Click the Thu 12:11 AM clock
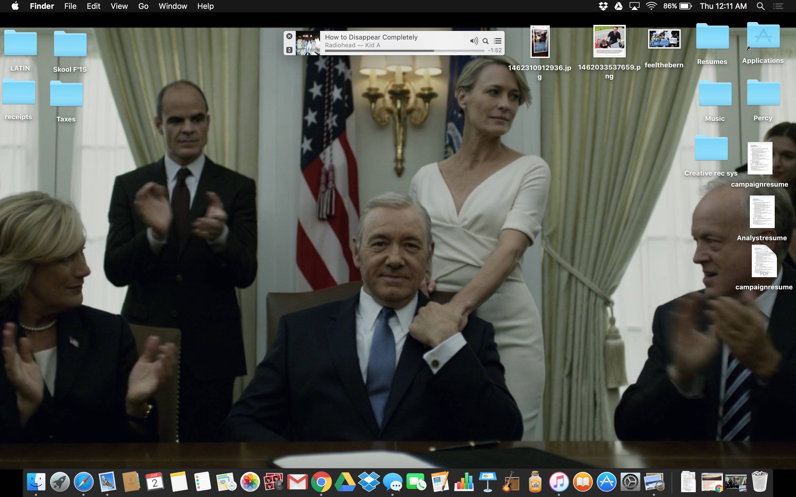 pos(723,6)
